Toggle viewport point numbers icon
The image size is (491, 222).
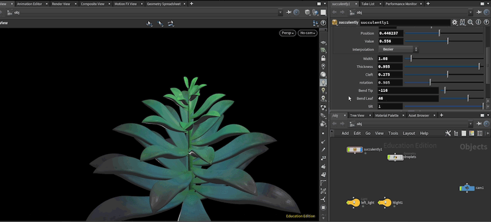[x=323, y=158]
